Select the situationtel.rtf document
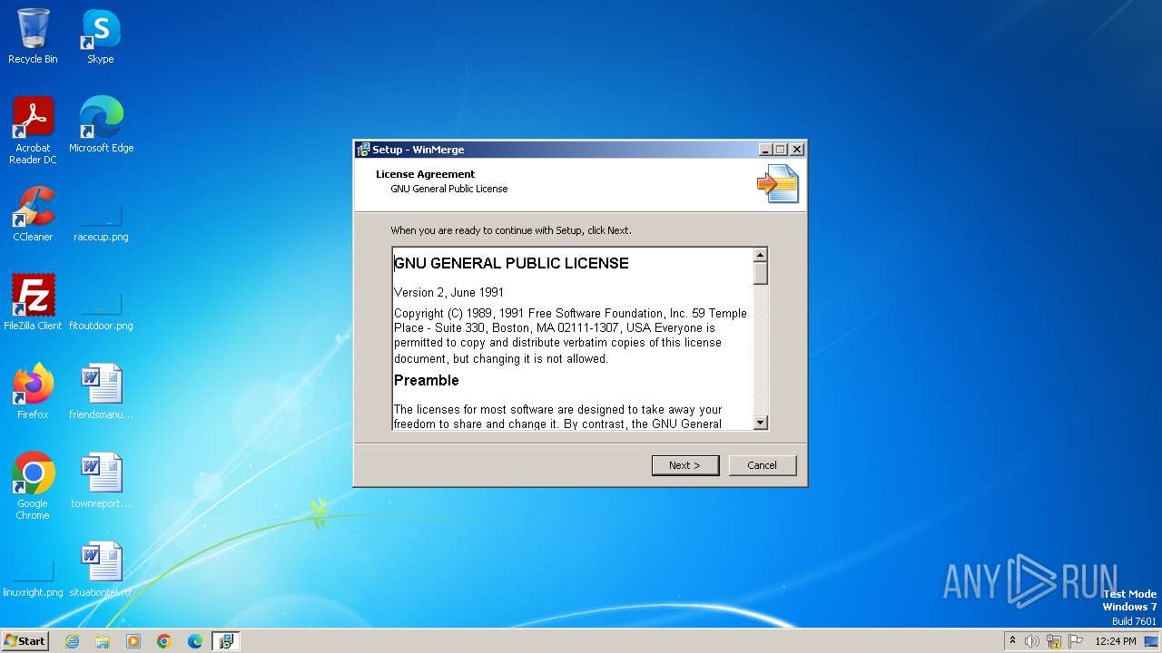The image size is (1162, 653). pyautogui.click(x=101, y=569)
